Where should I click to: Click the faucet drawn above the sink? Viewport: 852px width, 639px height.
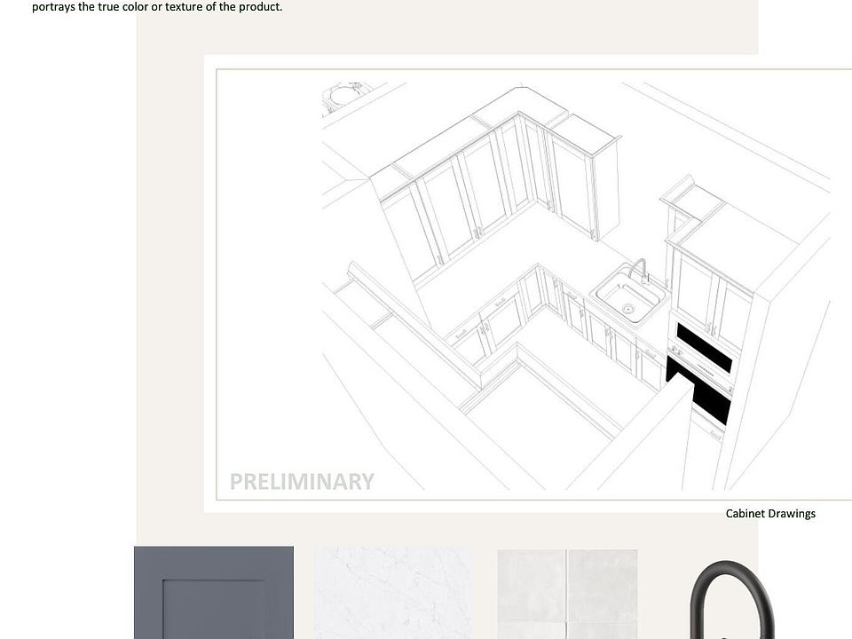coord(639,269)
